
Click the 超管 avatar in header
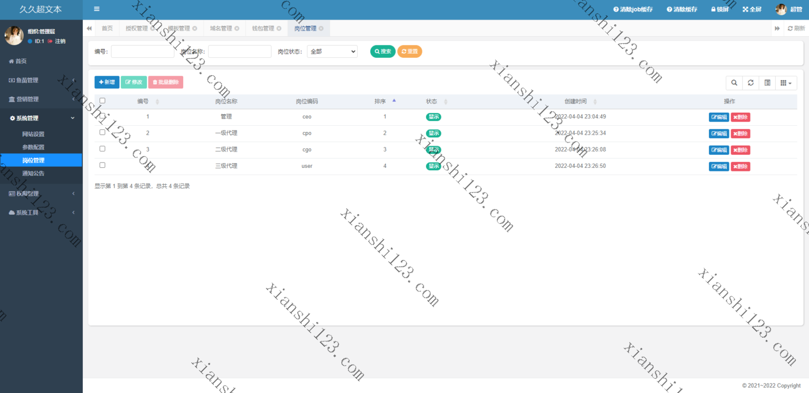coord(781,9)
